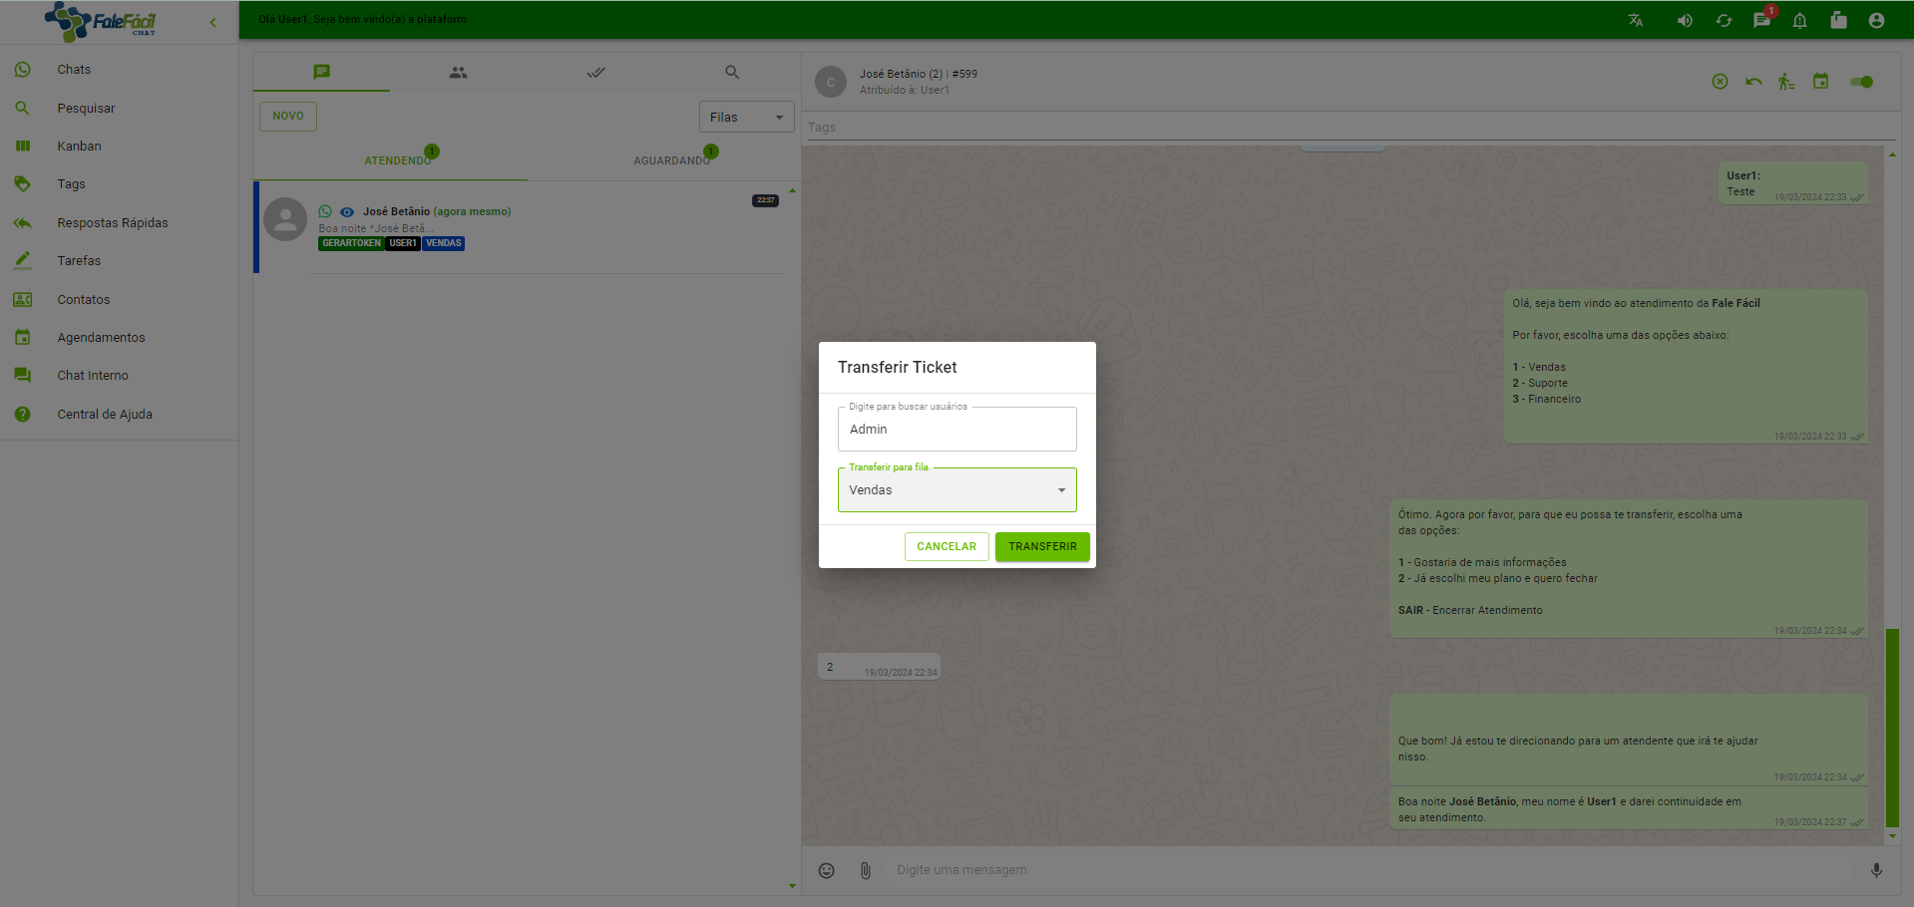The height and width of the screenshot is (907, 1914).
Task: Open the notifications bell icon
Action: (1799, 21)
